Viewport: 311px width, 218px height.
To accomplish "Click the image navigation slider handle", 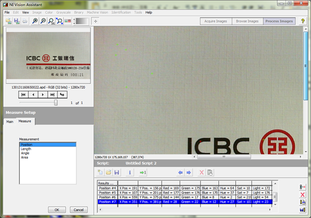I will (x=56, y=102).
